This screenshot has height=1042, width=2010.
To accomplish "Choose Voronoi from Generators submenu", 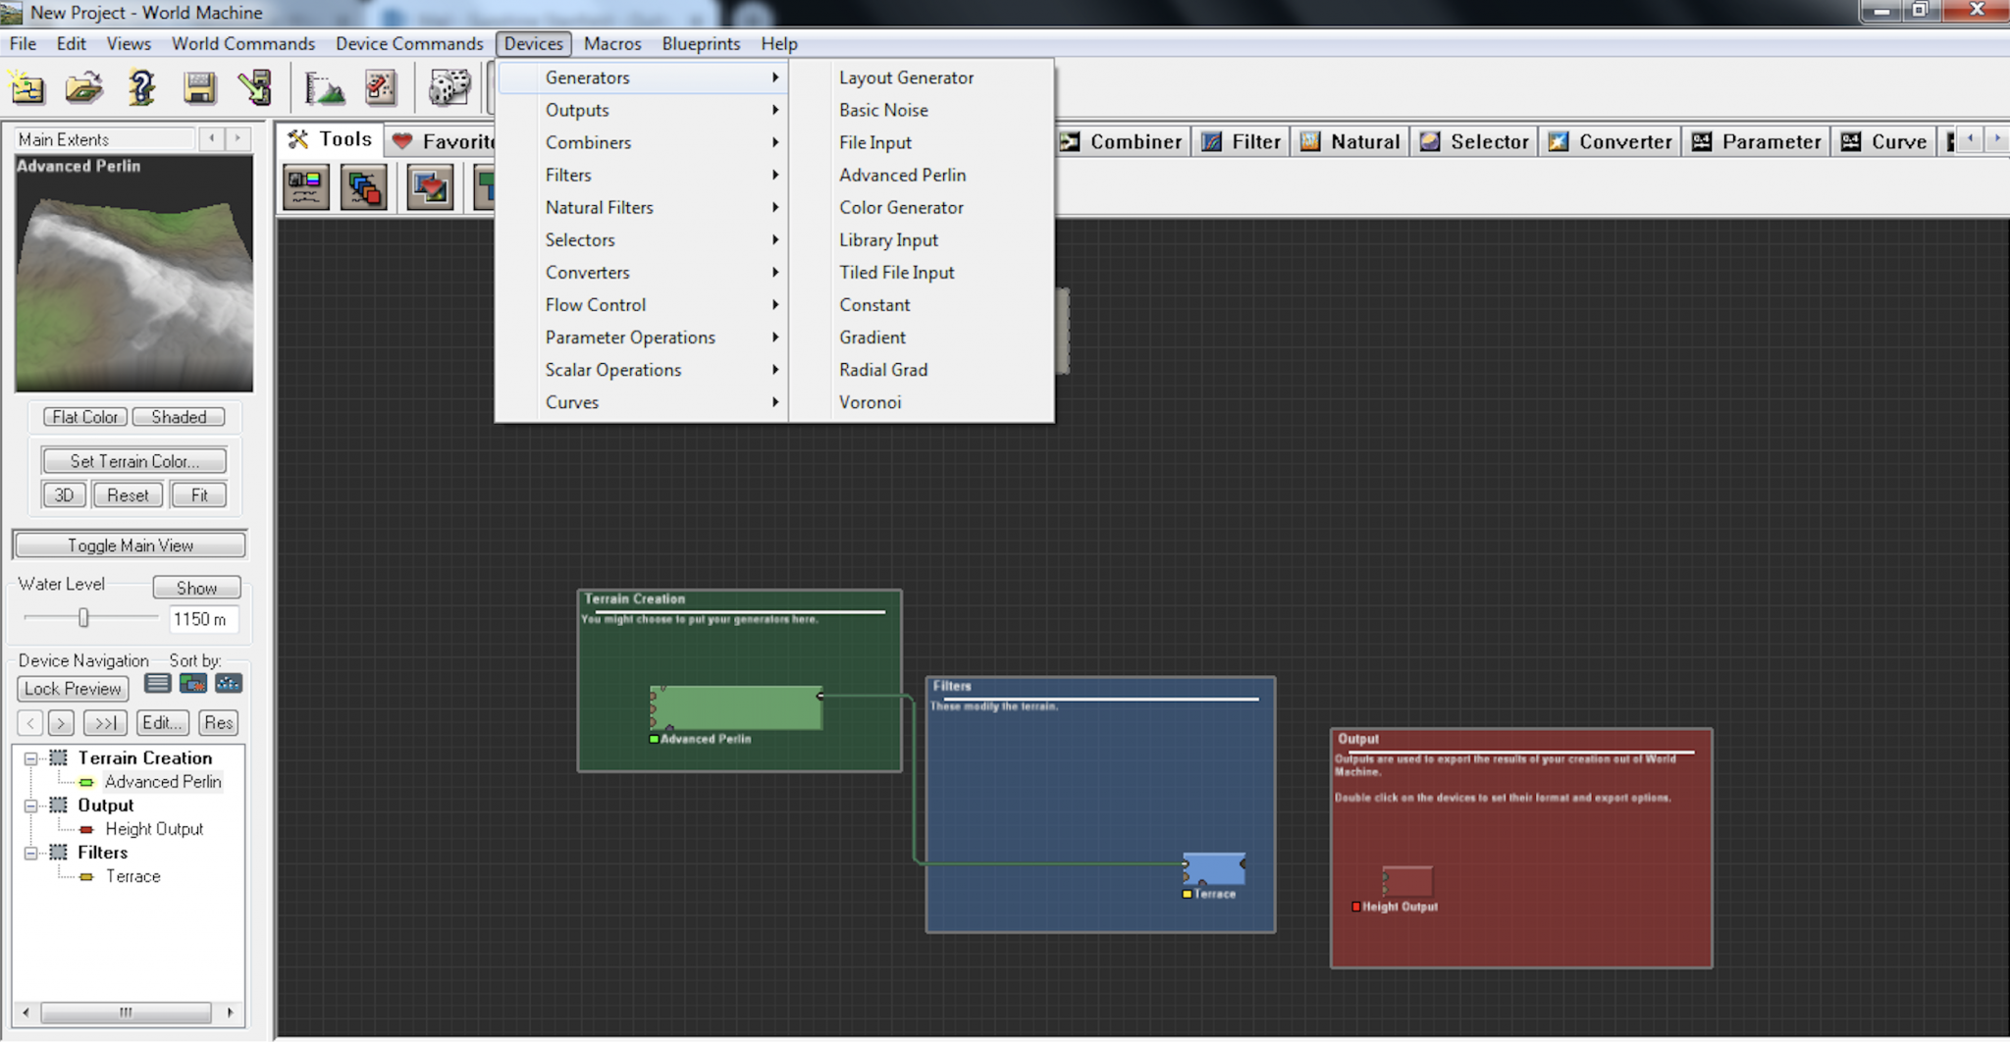I will click(870, 402).
